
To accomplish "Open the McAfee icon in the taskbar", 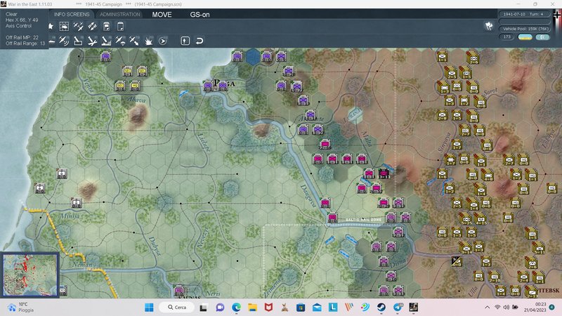I will click(x=268, y=307).
